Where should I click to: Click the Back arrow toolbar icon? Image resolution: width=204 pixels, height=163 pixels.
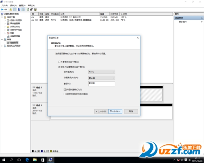[2, 9]
